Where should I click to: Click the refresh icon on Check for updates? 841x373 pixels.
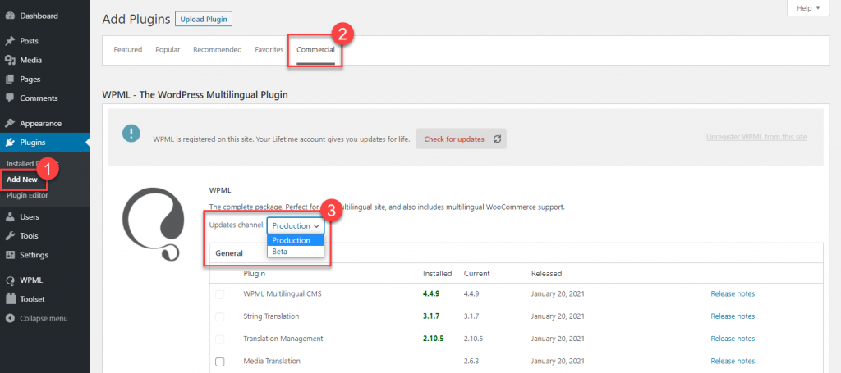[x=497, y=139]
